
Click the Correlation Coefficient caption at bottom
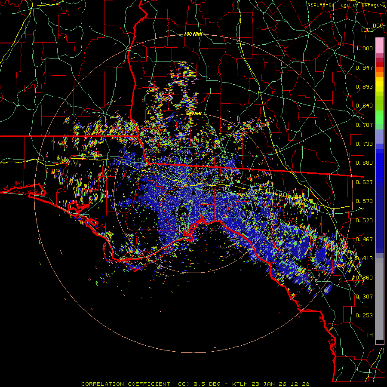[135, 384]
